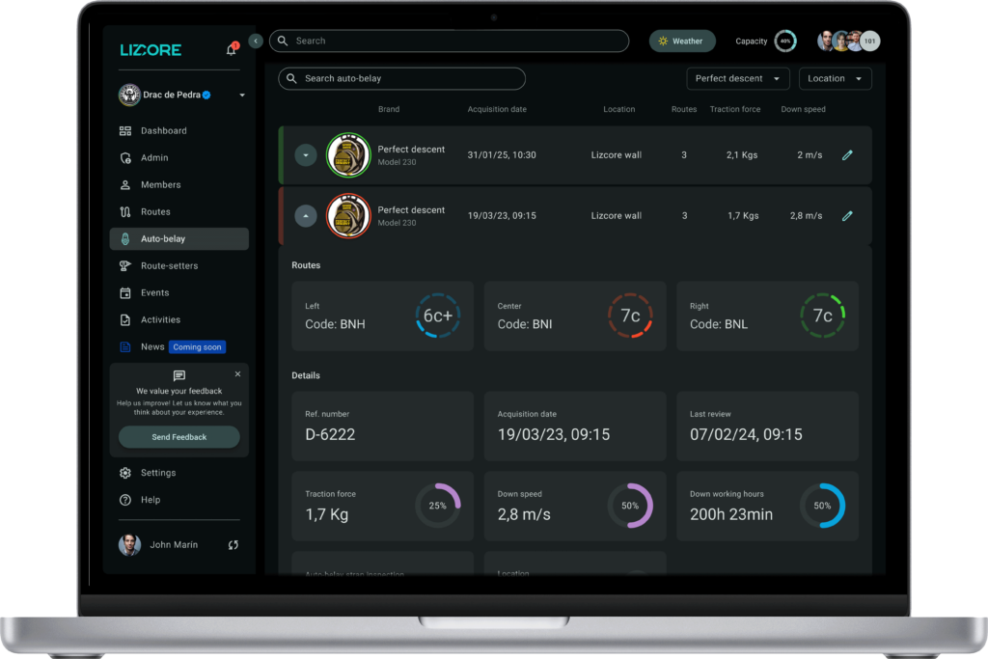Image resolution: width=988 pixels, height=659 pixels.
Task: Click the Drac de Pedra gym logo
Action: click(129, 96)
